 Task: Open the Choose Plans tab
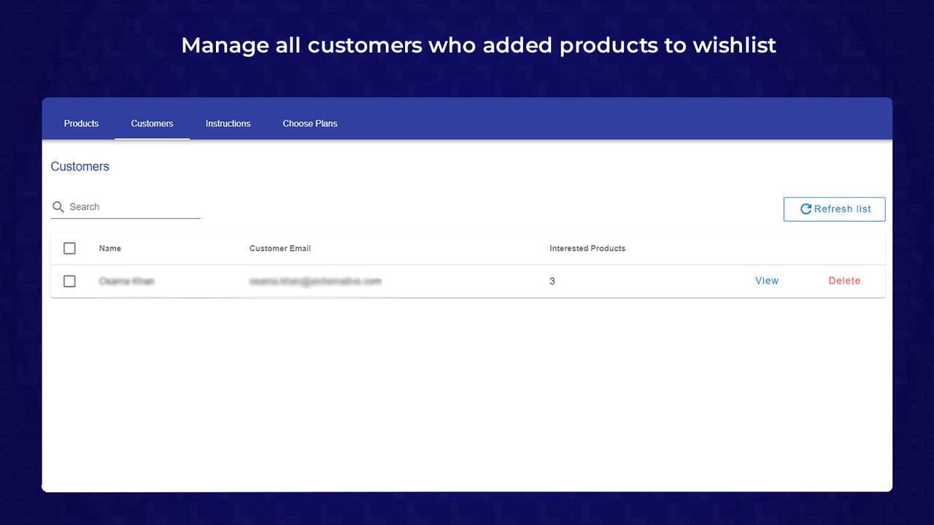(309, 123)
